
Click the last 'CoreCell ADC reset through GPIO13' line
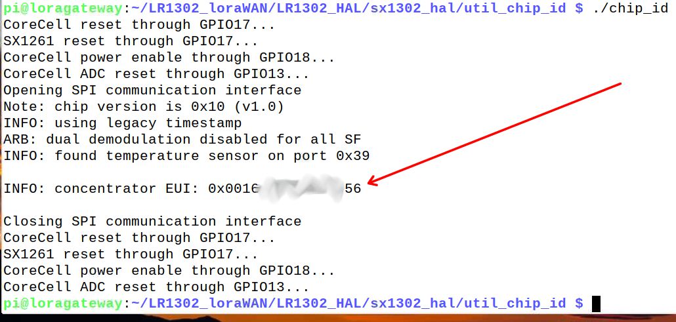point(156,287)
